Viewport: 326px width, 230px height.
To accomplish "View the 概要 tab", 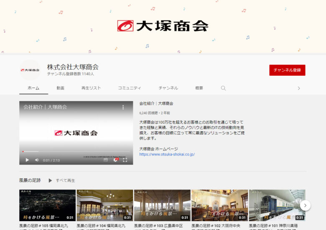I will 199,88.
